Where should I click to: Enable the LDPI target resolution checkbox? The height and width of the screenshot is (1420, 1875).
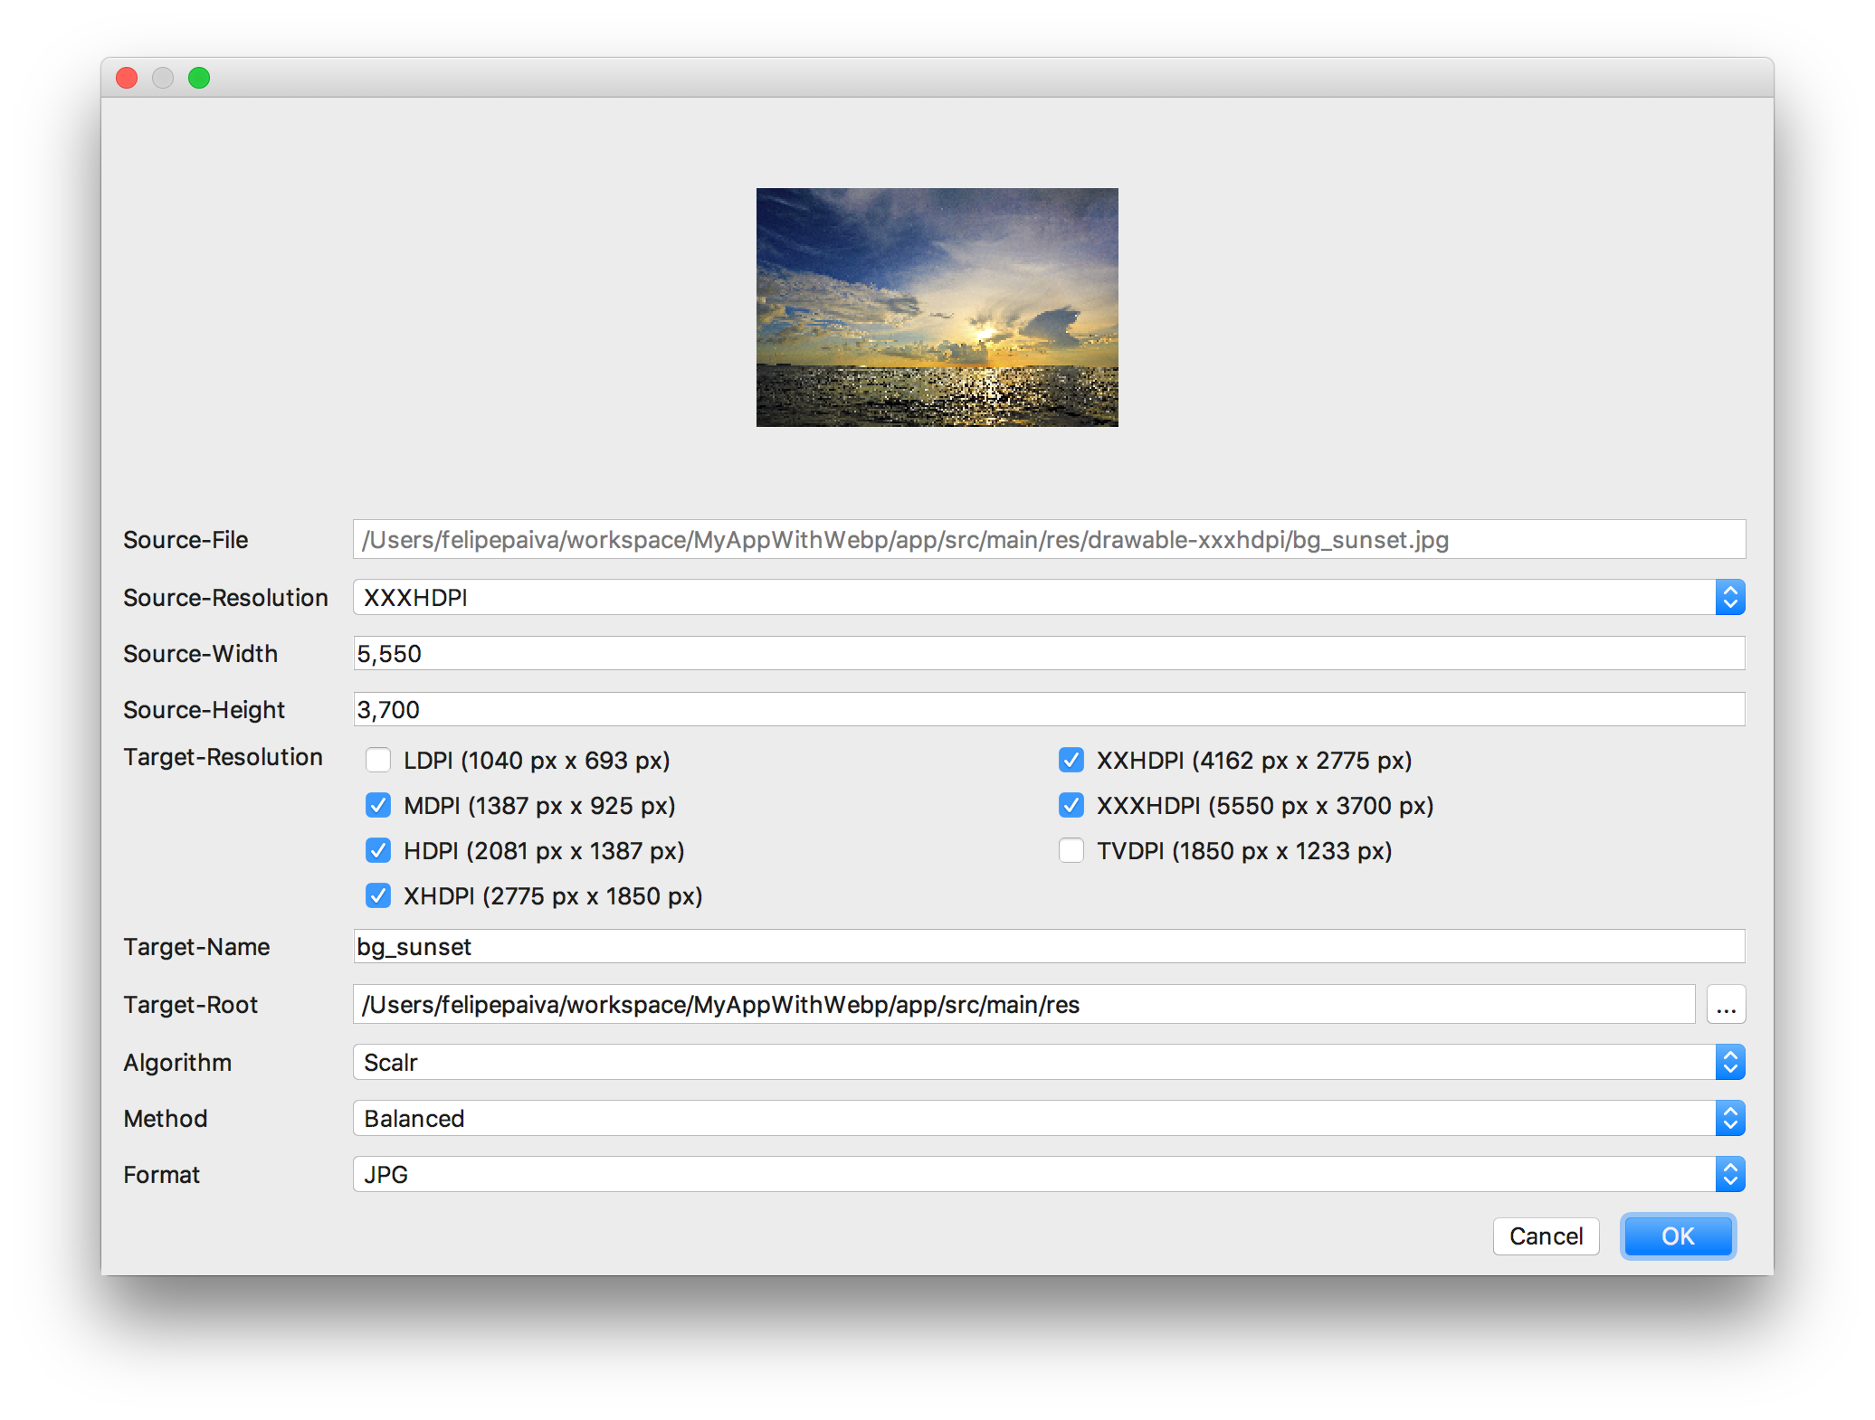378,760
